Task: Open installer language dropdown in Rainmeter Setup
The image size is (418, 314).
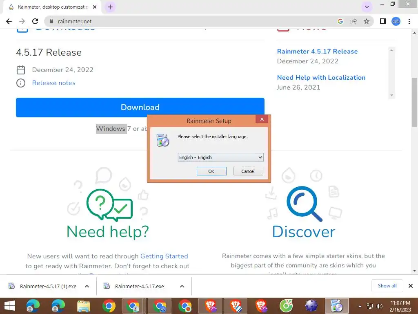Action: (x=220, y=157)
